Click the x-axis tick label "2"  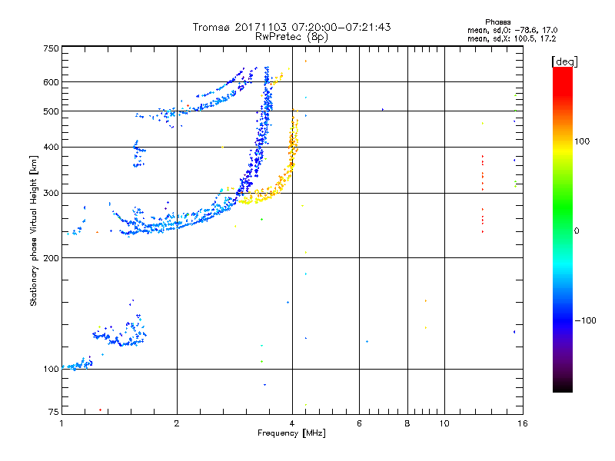coord(177,423)
